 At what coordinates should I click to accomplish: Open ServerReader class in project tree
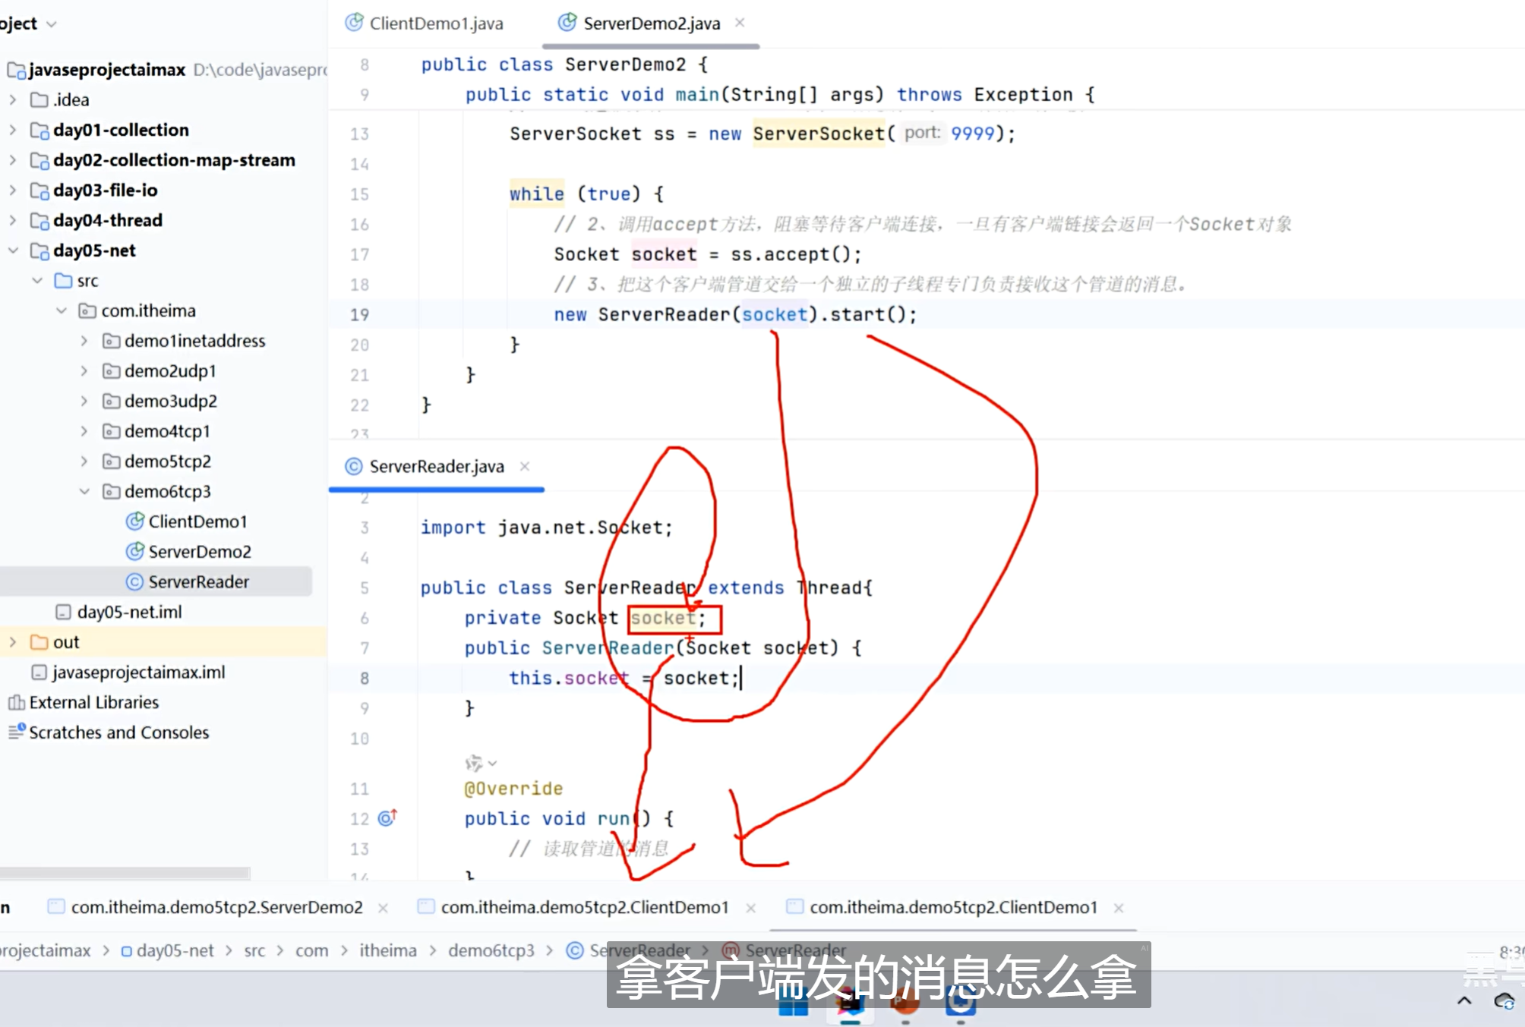198,581
